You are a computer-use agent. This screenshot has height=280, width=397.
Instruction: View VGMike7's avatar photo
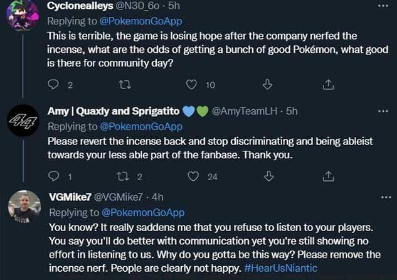pos(25,206)
